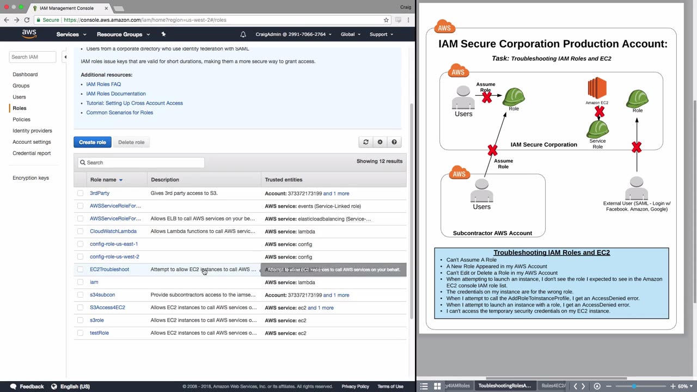Open the IAM Roles Documentation link
The width and height of the screenshot is (697, 392).
point(116,94)
